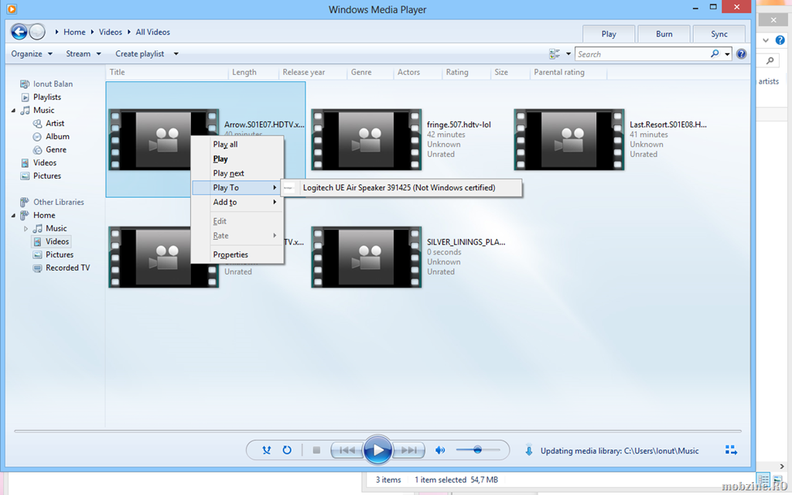Open Help with the question mark icon
Screen dimensions: 792x495
pos(741,53)
